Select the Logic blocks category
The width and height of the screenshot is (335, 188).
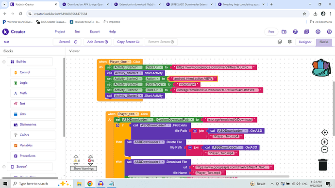click(x=33, y=83)
